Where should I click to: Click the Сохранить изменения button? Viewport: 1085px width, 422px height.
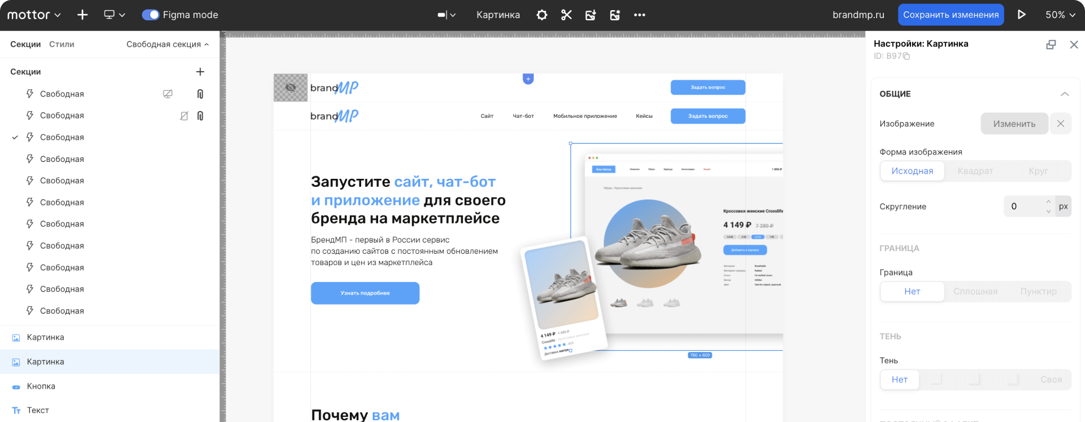pos(951,15)
